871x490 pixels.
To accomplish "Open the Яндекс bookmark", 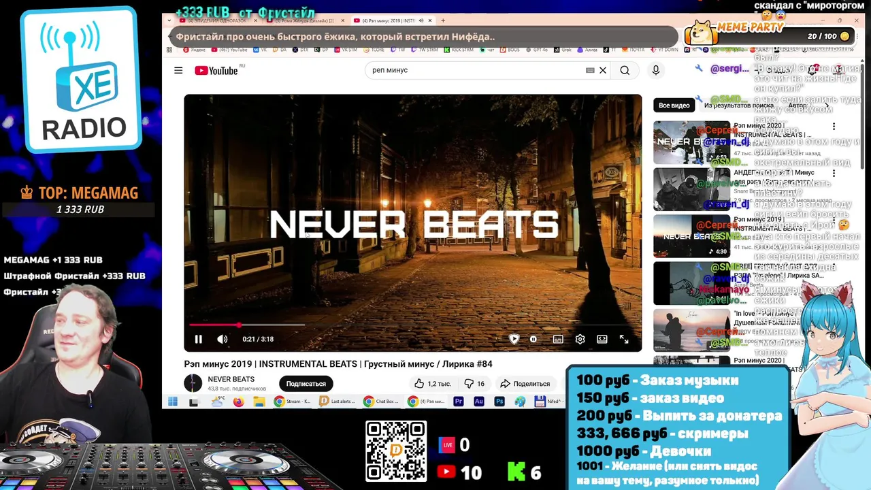I will (193, 50).
